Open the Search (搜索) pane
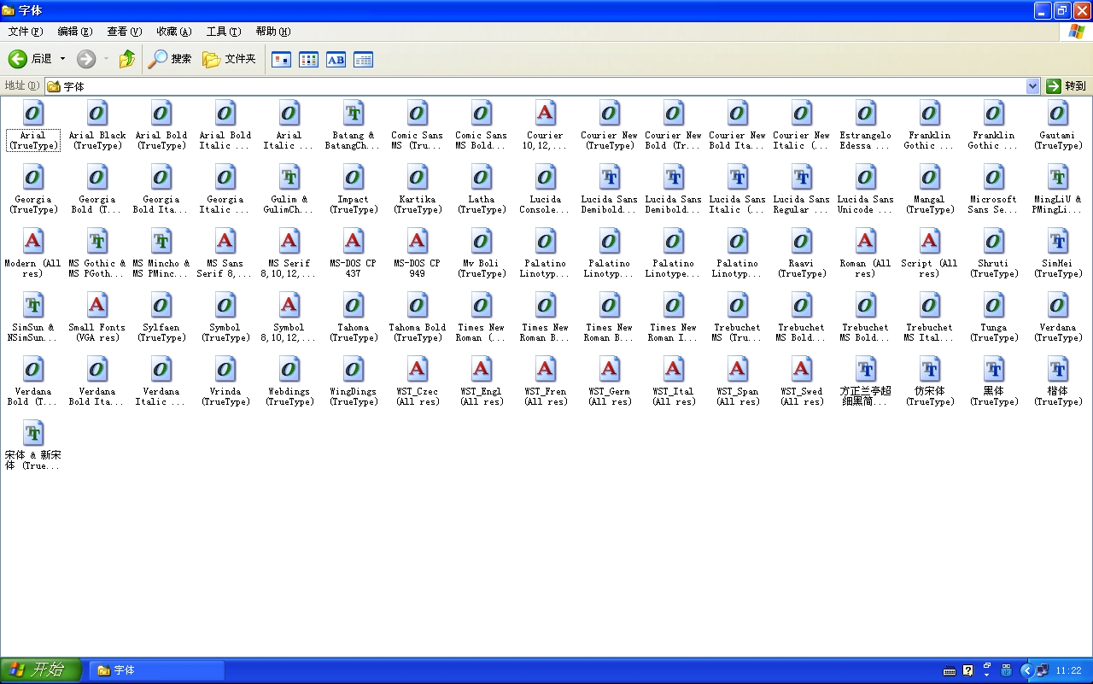1093x684 pixels. [x=169, y=59]
